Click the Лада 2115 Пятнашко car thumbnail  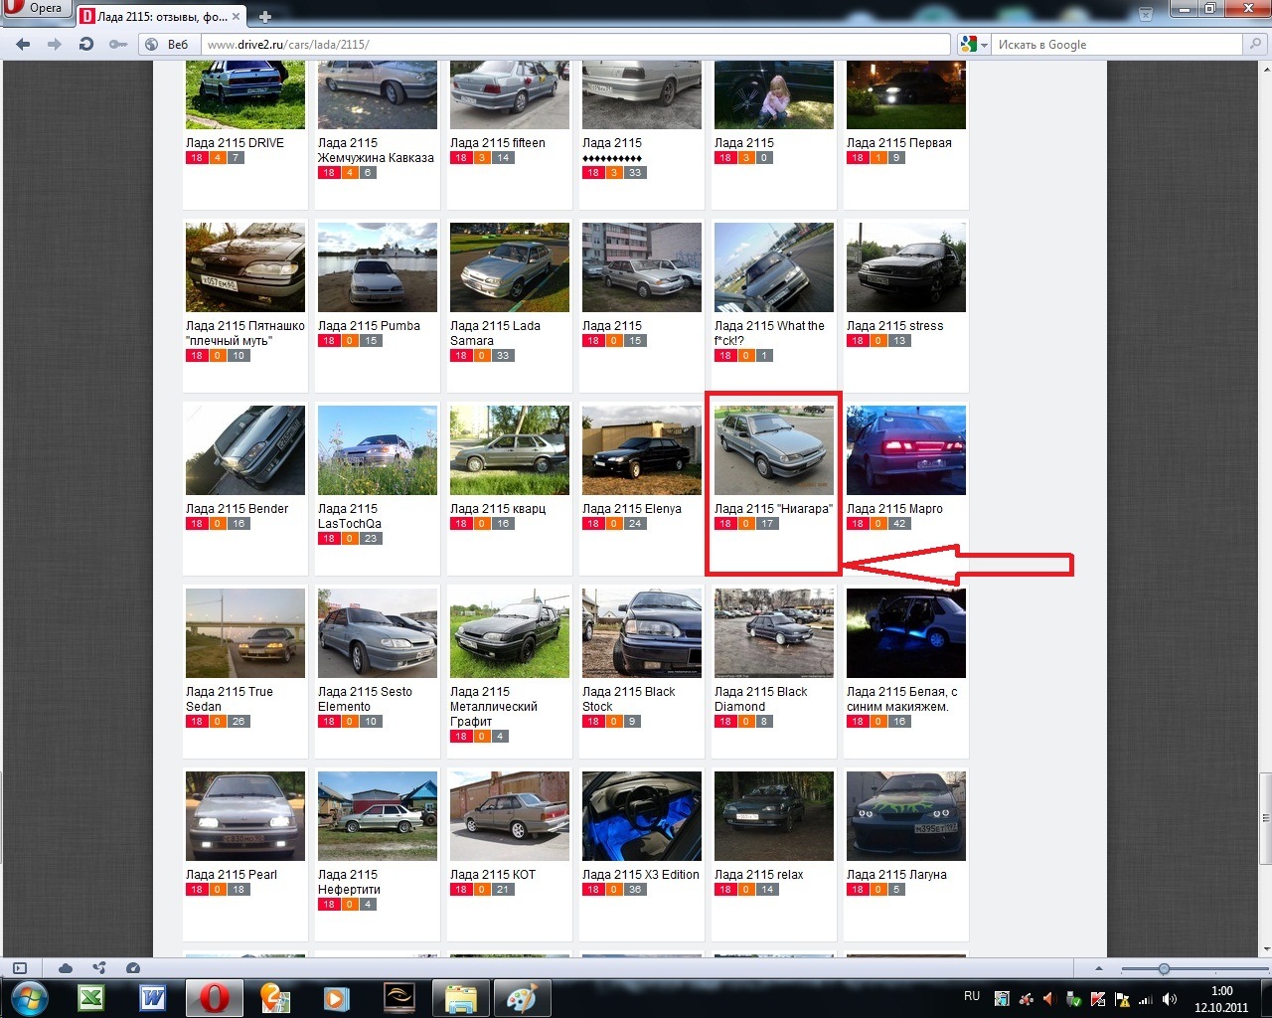coord(245,267)
